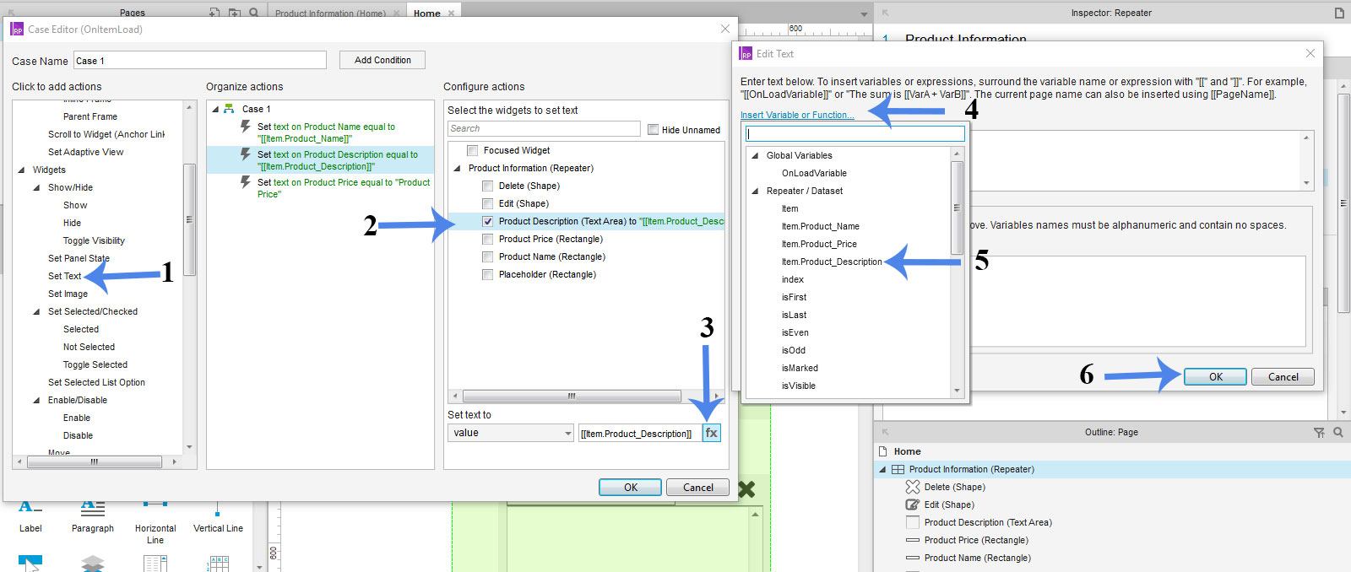This screenshot has width=1351, height=572.
Task: Select the Label widget in the library
Action: [x=30, y=515]
